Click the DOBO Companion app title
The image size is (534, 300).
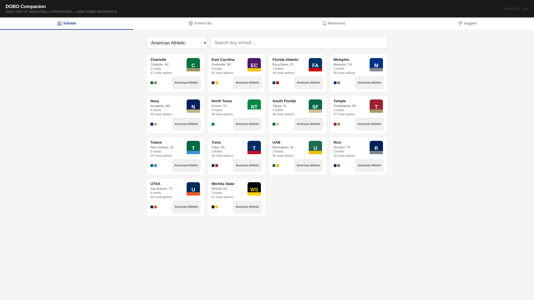pos(26,7)
